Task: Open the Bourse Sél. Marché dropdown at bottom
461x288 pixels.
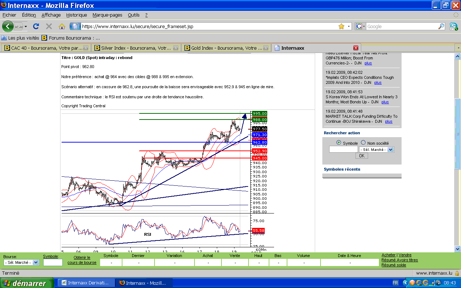Action: [x=21, y=262]
